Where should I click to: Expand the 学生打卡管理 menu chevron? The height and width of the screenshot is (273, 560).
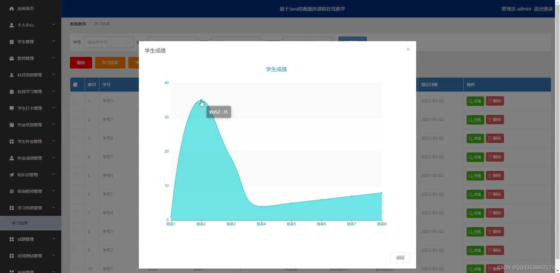pos(54,108)
